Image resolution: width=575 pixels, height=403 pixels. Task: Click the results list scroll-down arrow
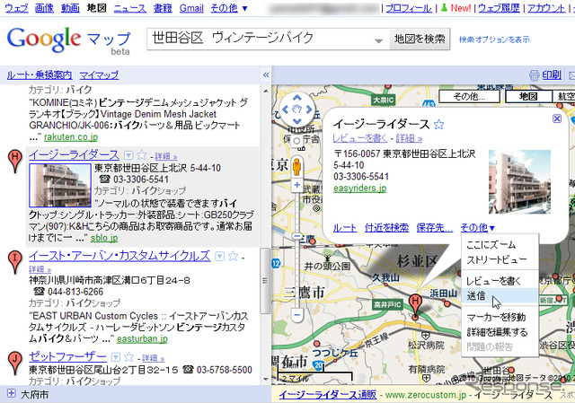265,380
